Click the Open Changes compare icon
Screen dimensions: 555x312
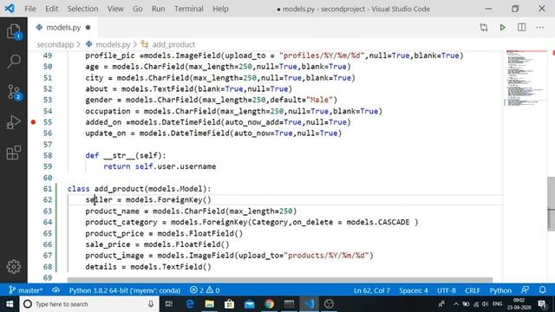pyautogui.click(x=484, y=27)
